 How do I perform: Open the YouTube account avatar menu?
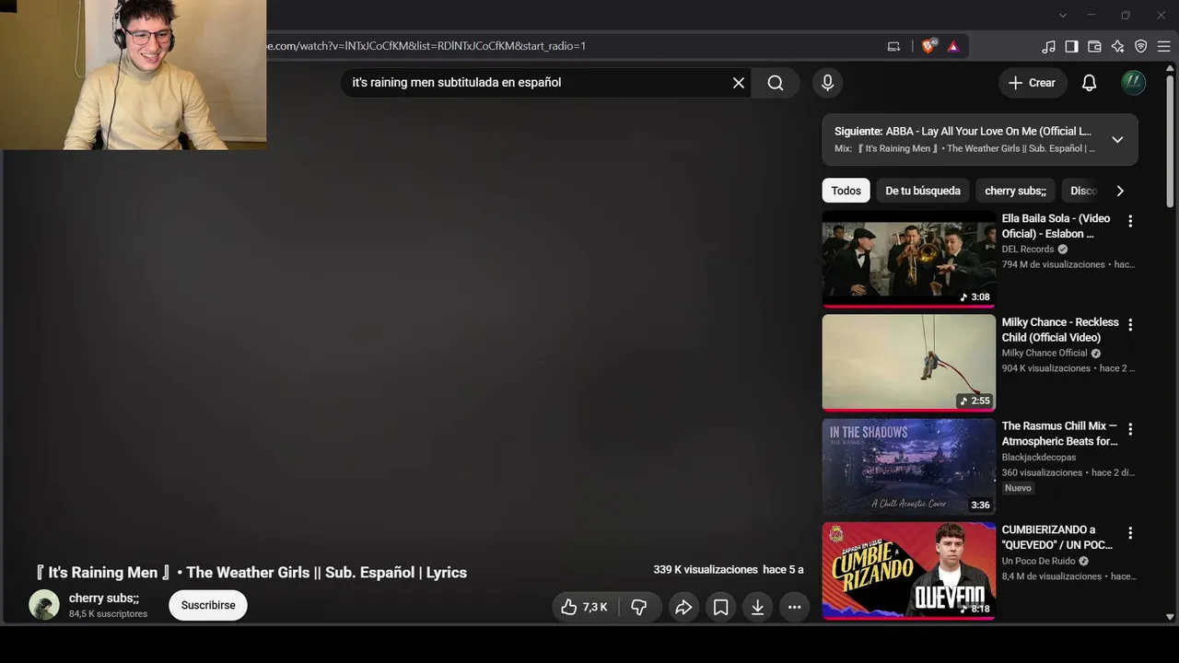coord(1133,83)
